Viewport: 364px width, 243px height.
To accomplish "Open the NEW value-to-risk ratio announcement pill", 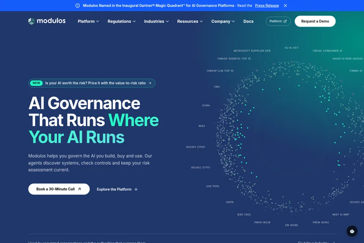I will [92, 83].
